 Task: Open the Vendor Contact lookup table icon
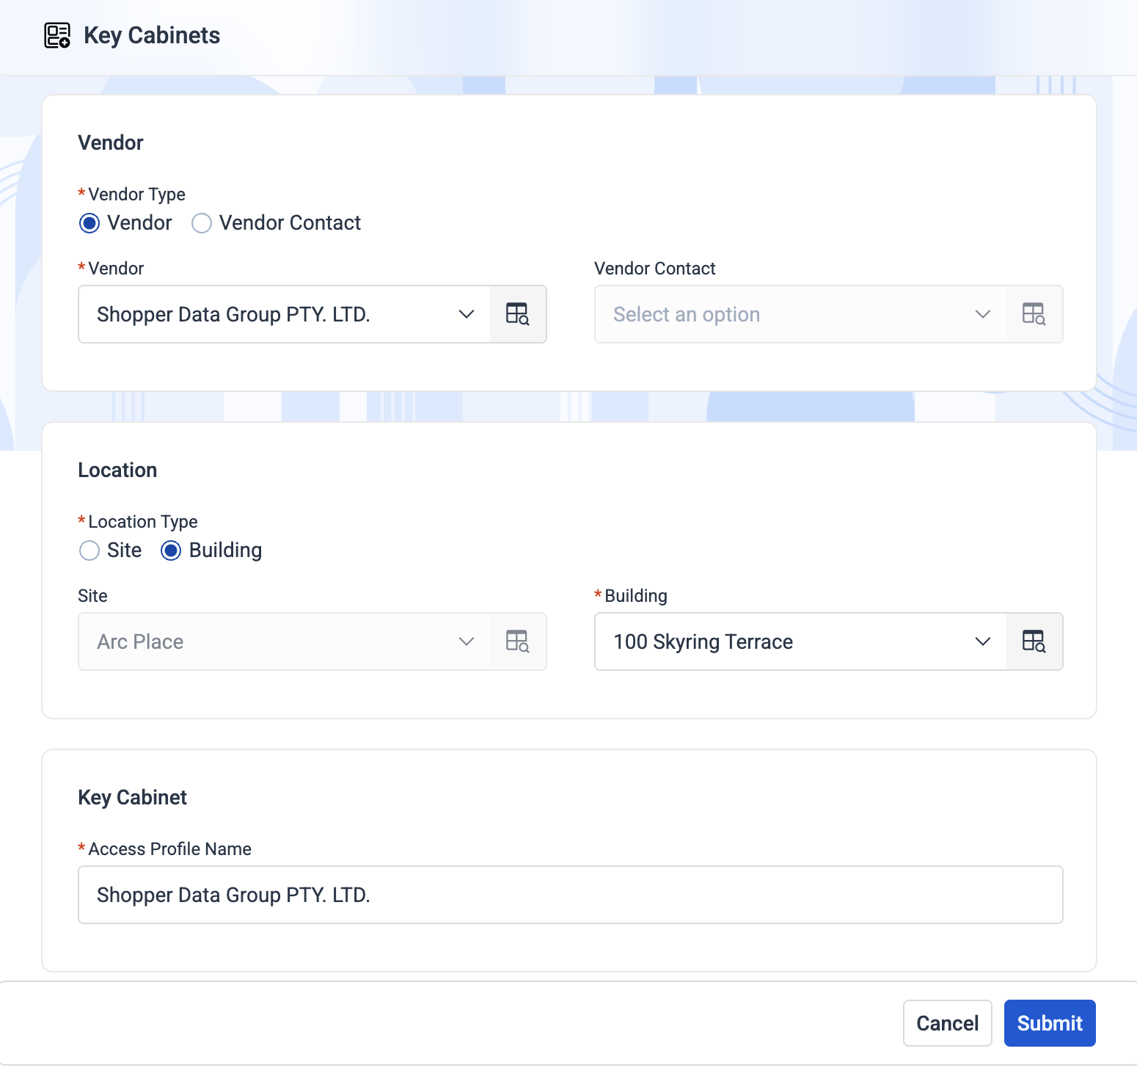click(x=1034, y=314)
